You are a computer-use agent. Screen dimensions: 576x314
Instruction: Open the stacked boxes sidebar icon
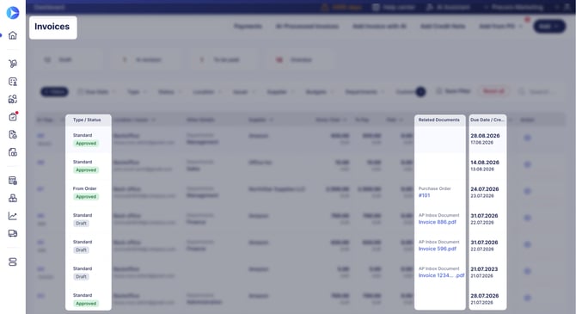13,198
